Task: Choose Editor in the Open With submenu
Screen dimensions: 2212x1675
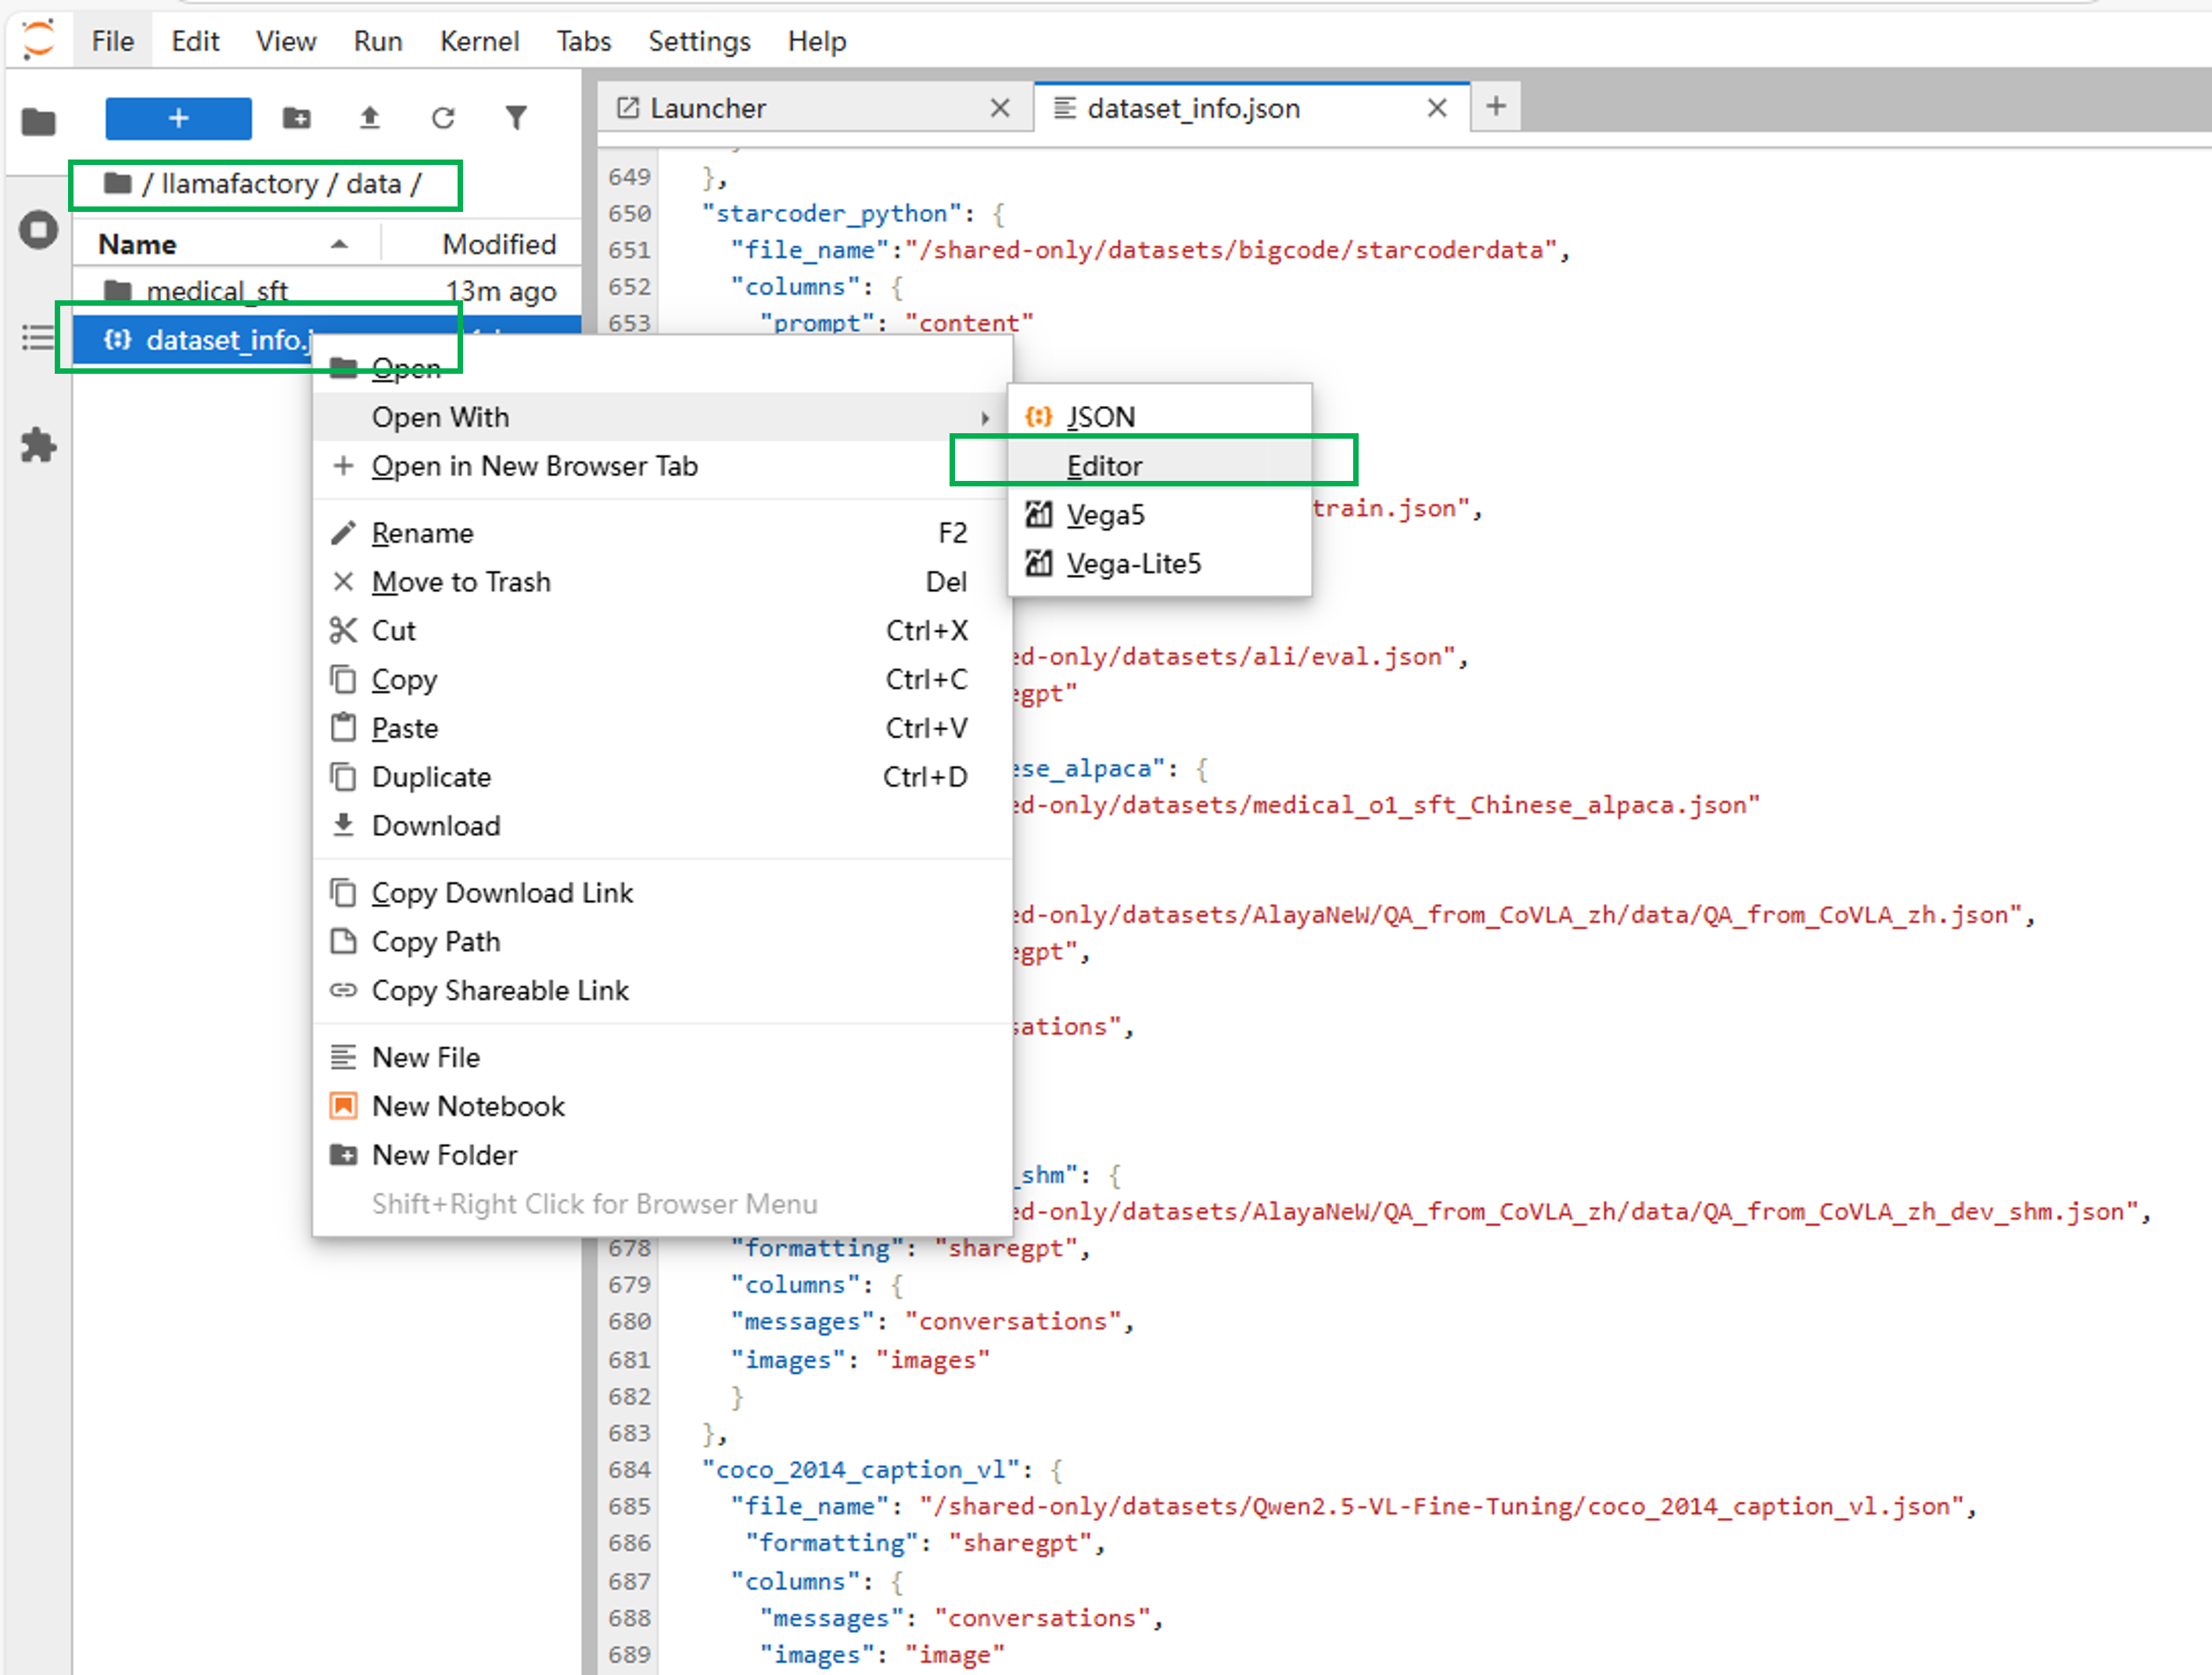Action: [1104, 466]
